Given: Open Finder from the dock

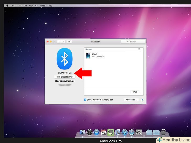Looking at the screenshot, I should [x=82, y=132].
